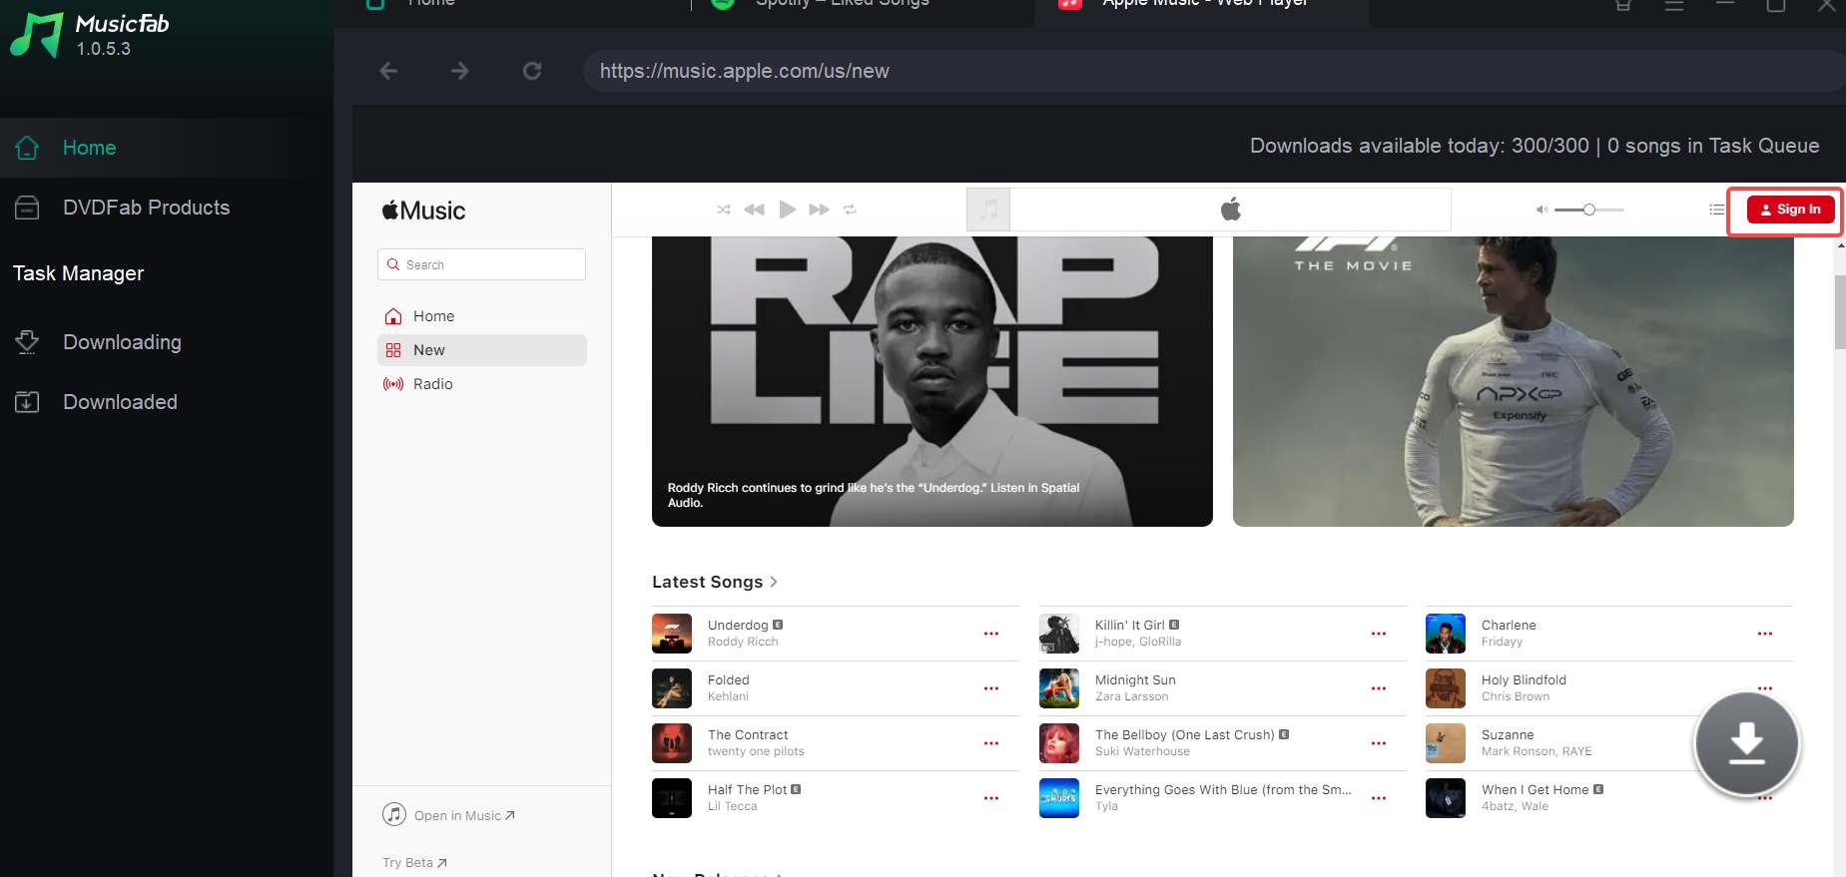Open the Downloading task list
Viewport: 1846px width, 877px height.
[x=122, y=342]
